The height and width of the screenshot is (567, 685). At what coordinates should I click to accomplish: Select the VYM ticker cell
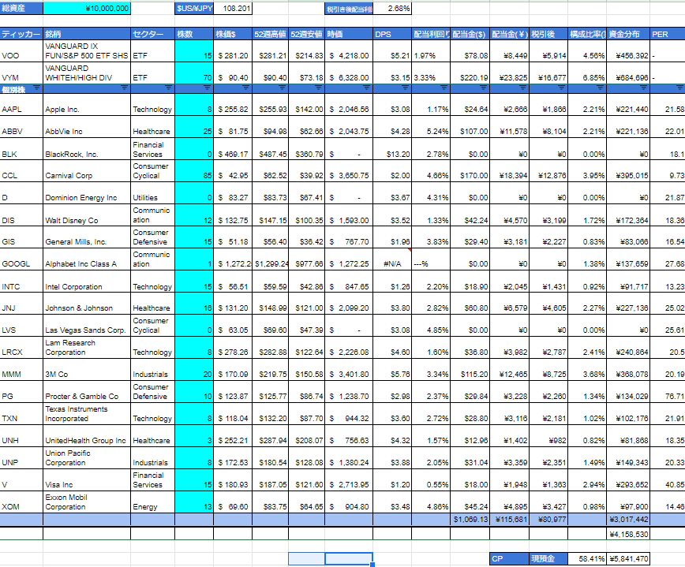pyautogui.click(x=21, y=73)
